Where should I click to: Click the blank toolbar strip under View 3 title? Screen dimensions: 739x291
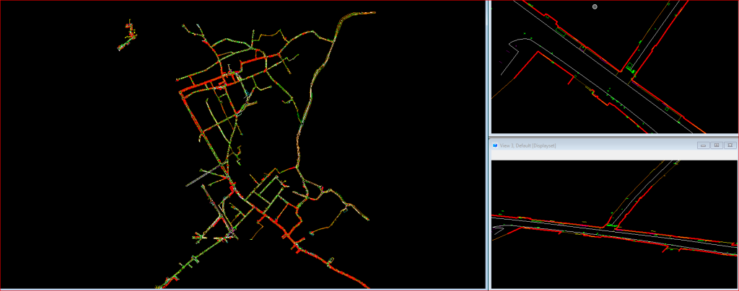[x=613, y=155]
